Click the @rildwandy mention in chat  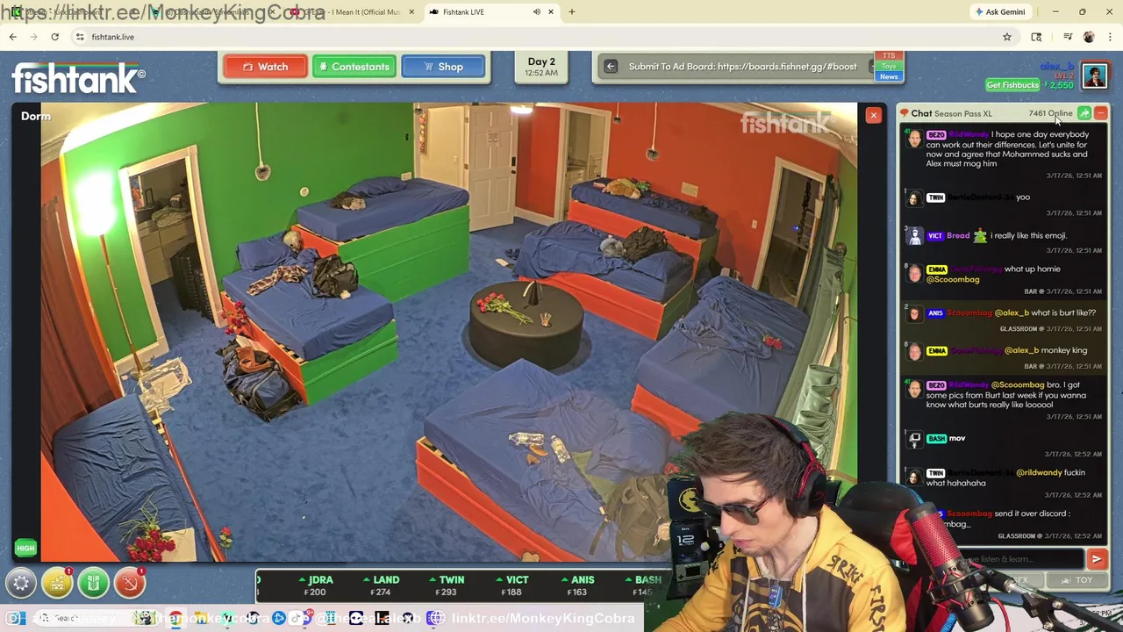(x=1039, y=472)
